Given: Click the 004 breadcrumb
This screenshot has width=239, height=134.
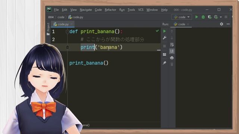Looking at the screenshot, I should 51,17.
